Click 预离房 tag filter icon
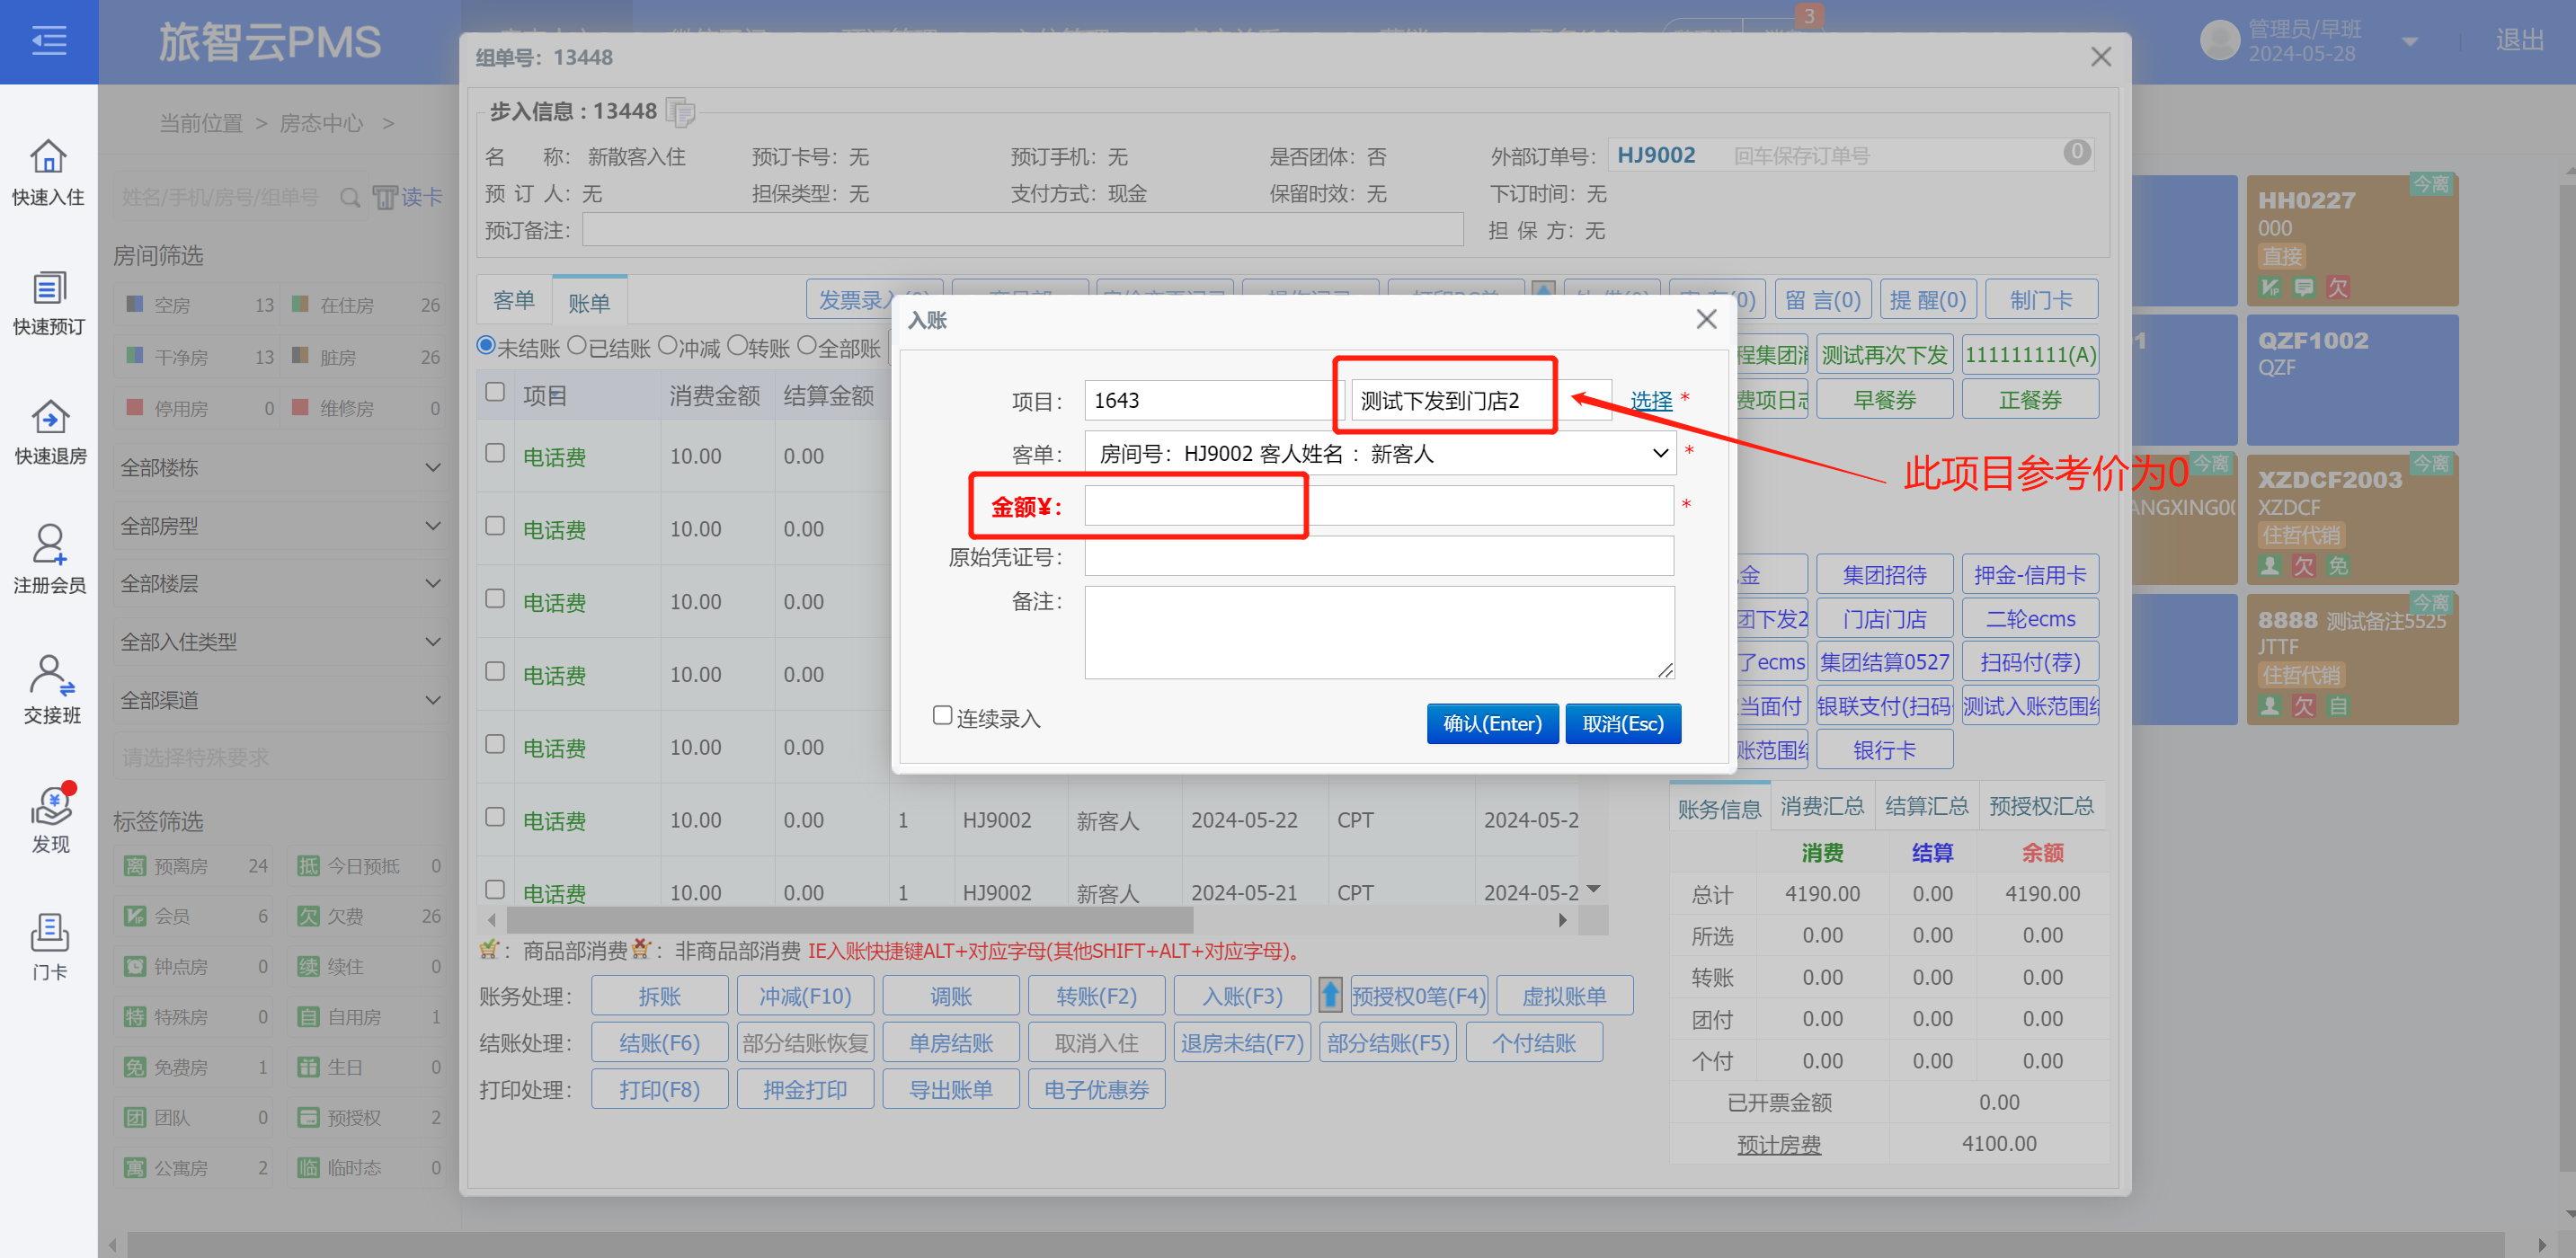Screen dimensions: 2576x1258 click(135, 865)
